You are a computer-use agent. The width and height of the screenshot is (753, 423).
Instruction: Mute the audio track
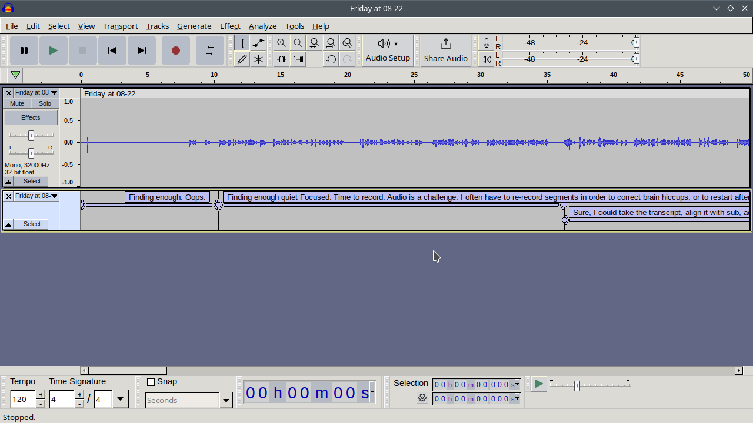(x=17, y=103)
